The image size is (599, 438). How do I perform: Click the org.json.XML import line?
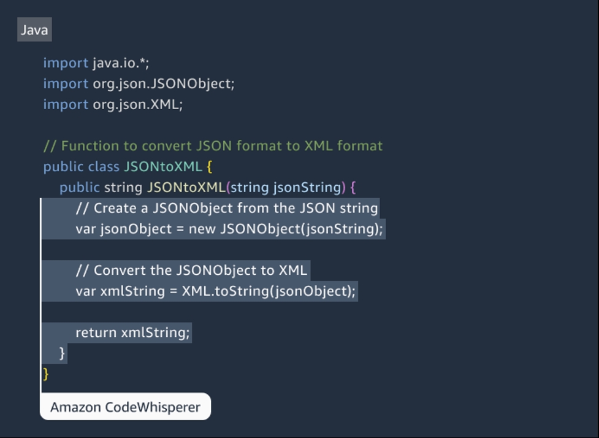click(113, 104)
